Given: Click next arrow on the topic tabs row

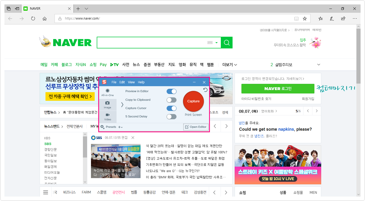Looking at the screenshot, I should coord(226,192).
